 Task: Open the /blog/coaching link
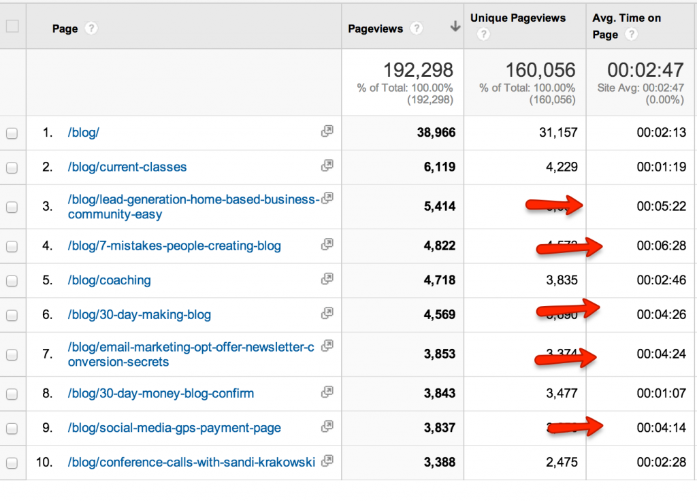(x=109, y=280)
